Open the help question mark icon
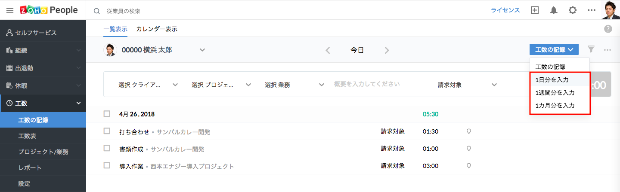This screenshot has width=620, height=192. point(608,29)
